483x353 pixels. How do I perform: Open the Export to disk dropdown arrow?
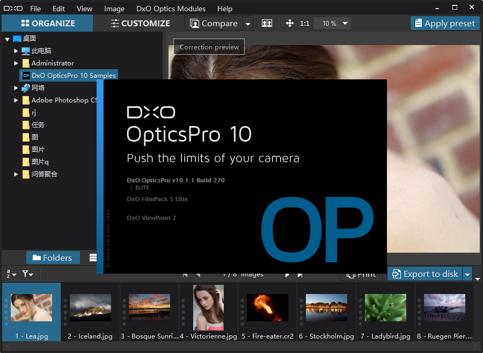(x=467, y=274)
